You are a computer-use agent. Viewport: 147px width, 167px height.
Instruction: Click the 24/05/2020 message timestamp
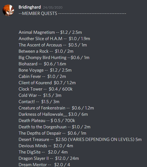53,7
